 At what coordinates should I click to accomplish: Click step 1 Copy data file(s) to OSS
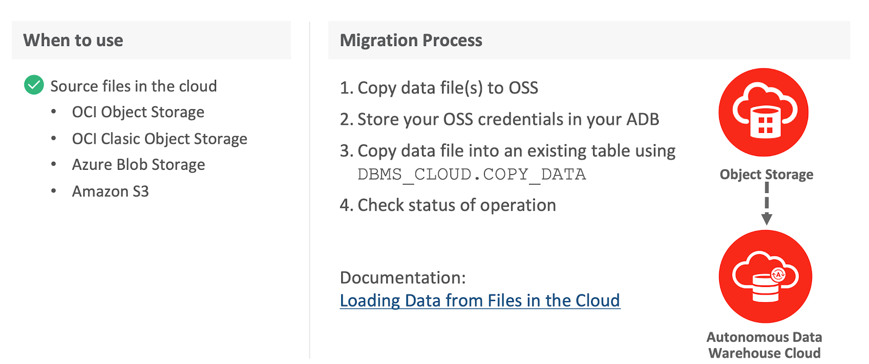(439, 88)
